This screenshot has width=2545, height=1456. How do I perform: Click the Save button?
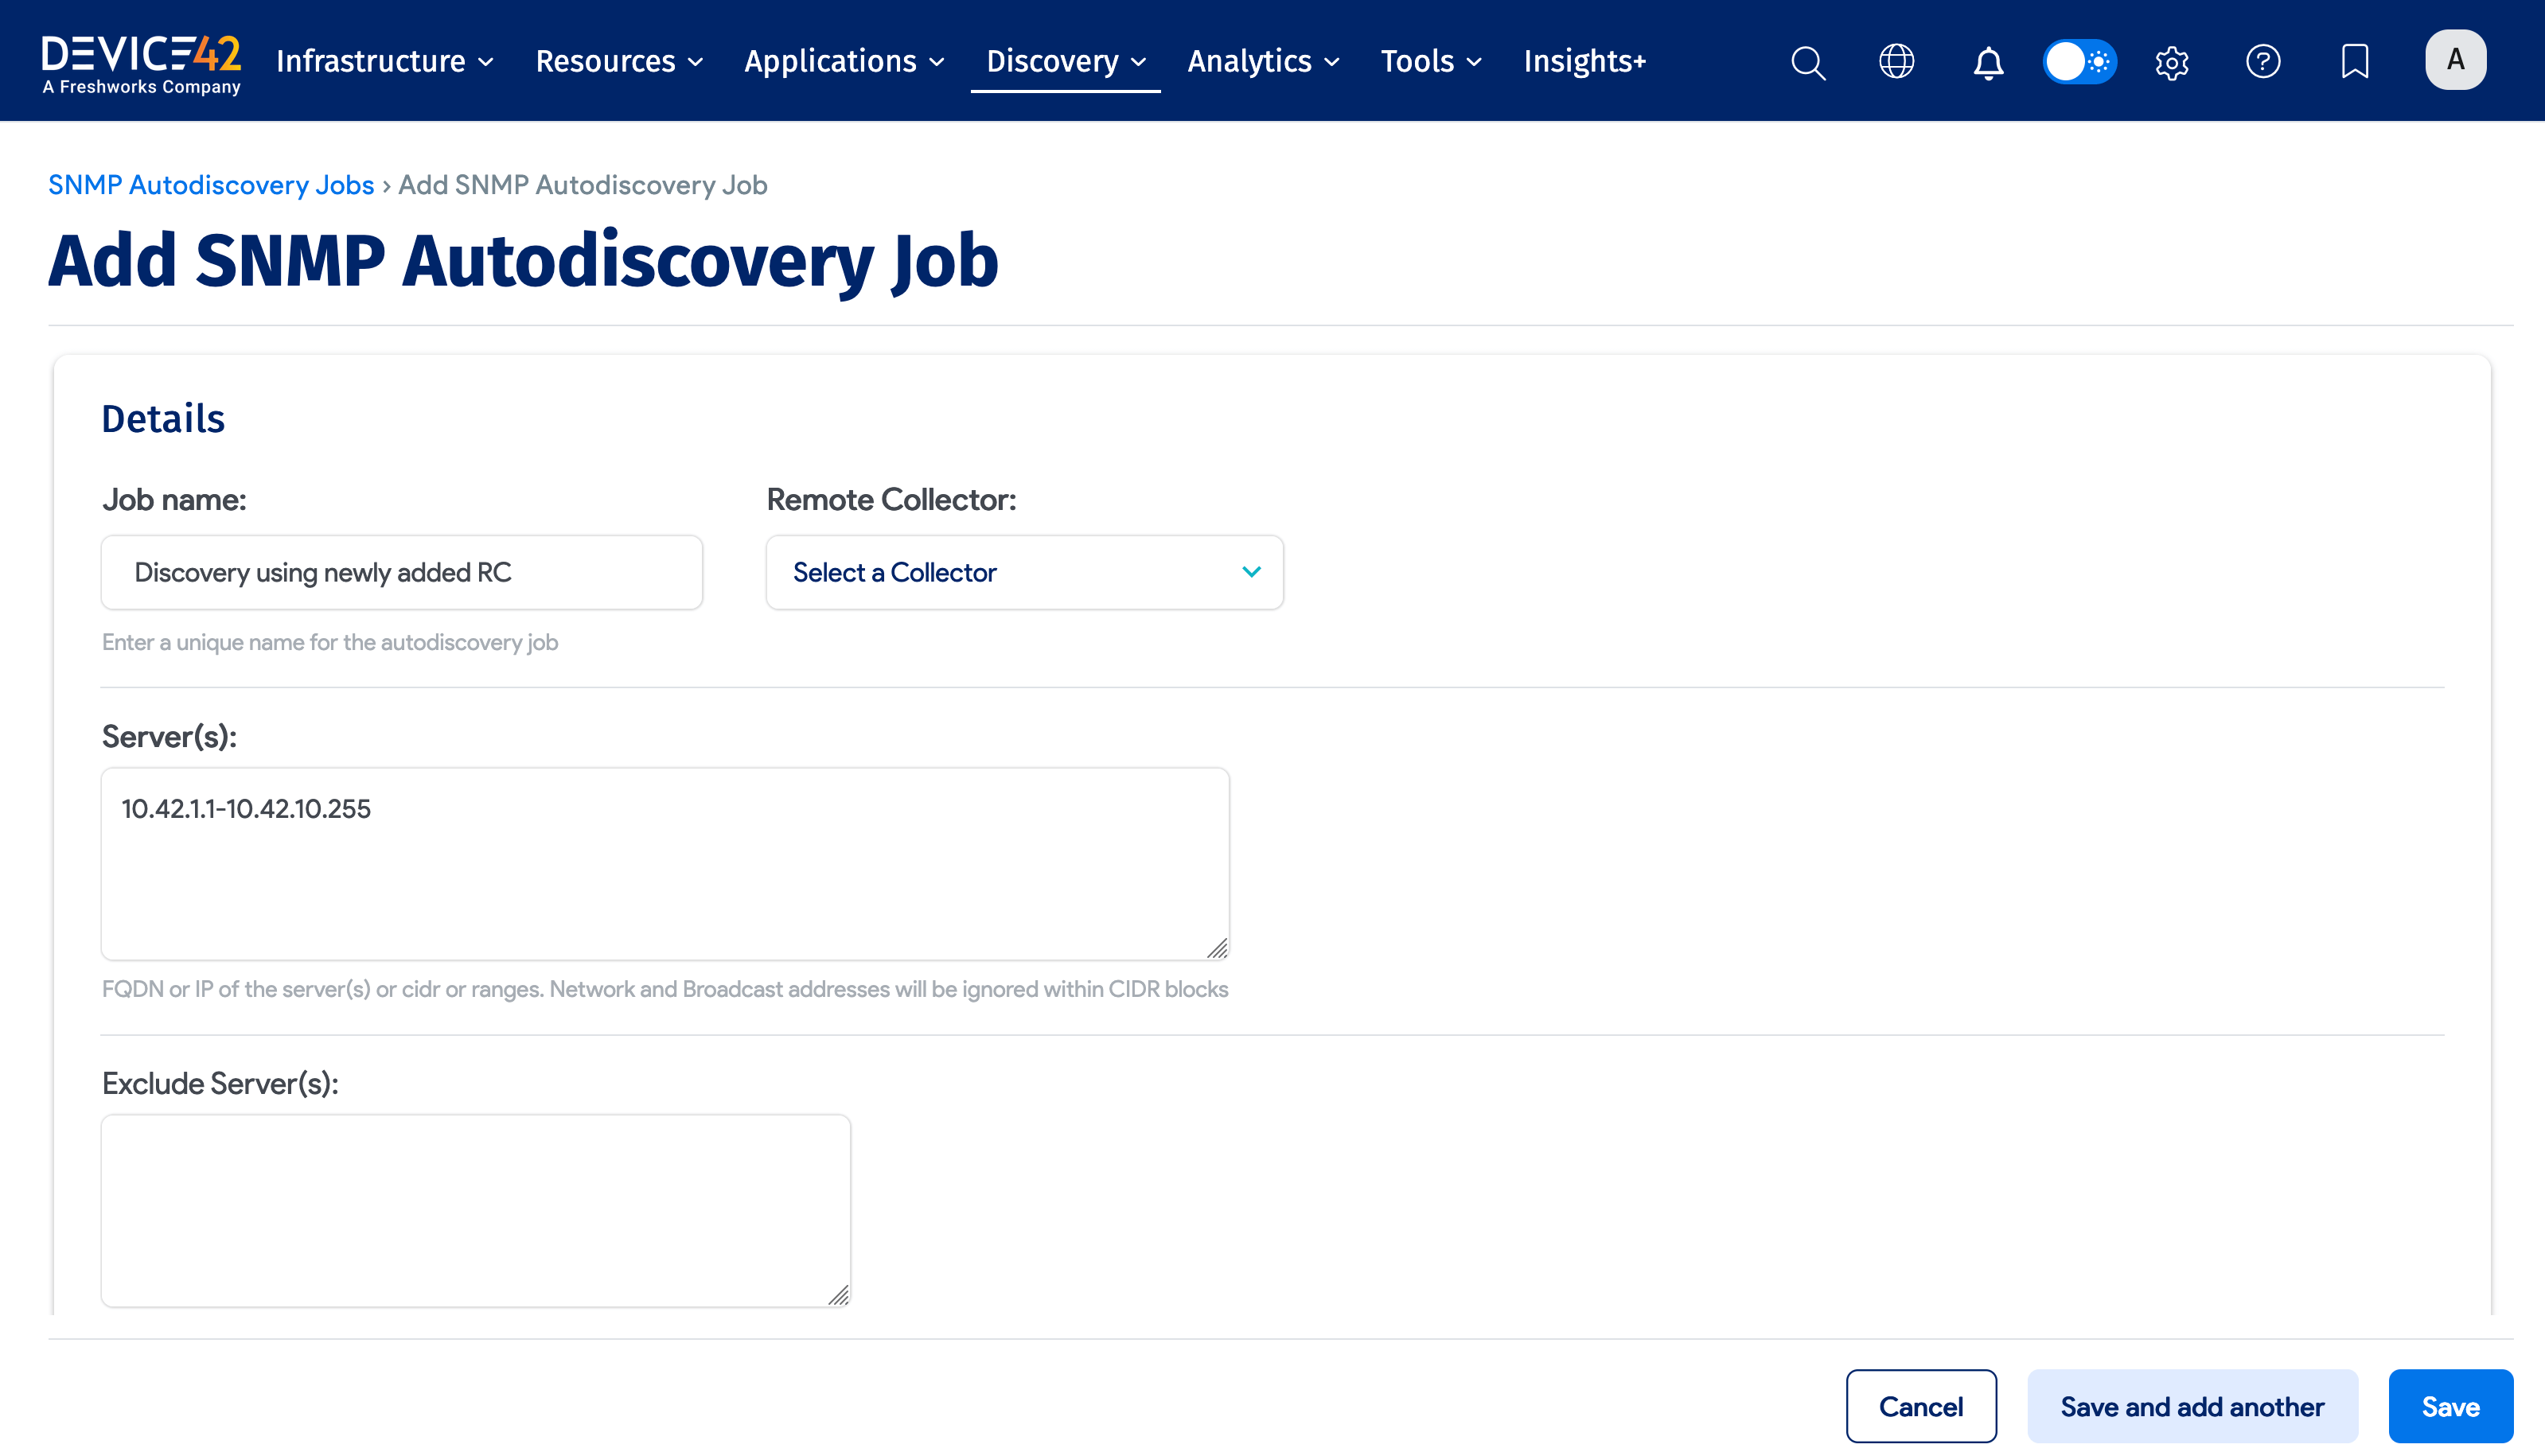[x=2450, y=1405]
